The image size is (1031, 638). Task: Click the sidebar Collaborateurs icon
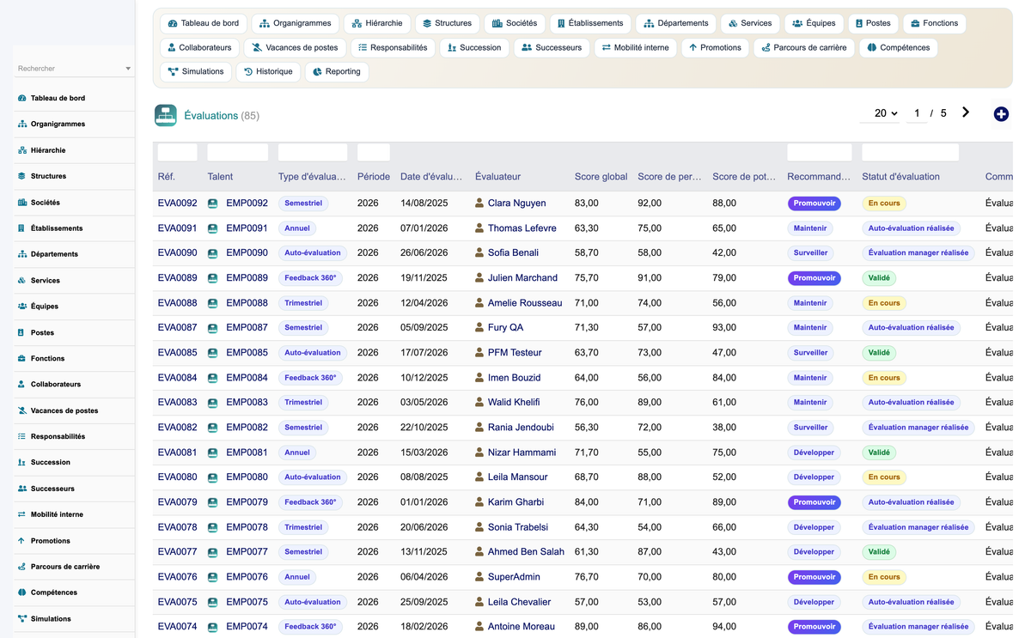coord(21,385)
